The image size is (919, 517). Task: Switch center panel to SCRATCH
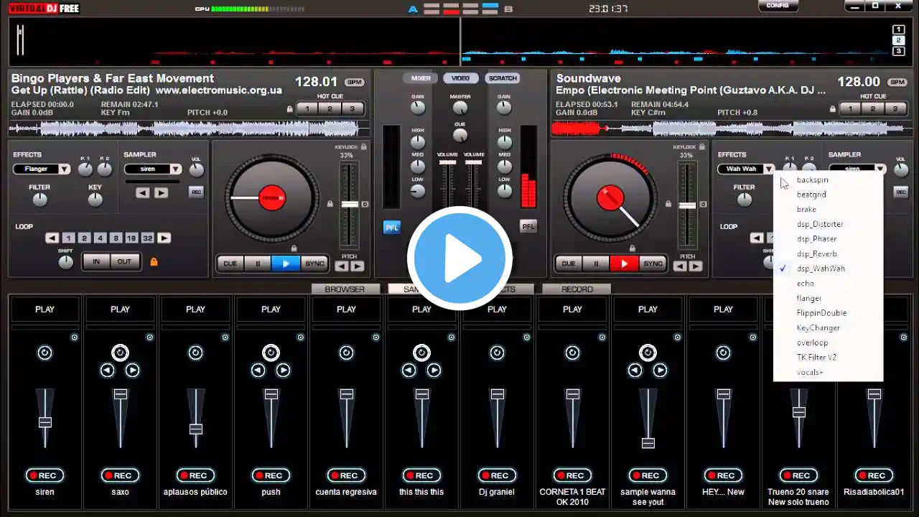[502, 78]
